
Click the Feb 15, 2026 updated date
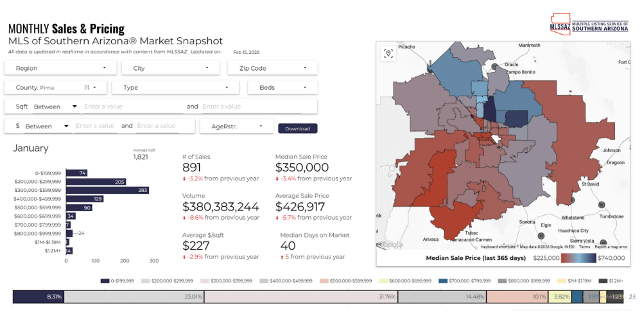coord(246,52)
